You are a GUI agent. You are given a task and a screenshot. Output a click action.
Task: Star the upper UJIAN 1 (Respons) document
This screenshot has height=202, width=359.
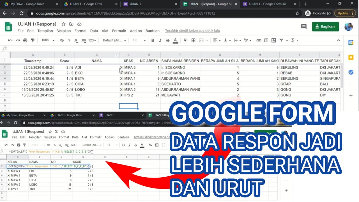(x=63, y=24)
